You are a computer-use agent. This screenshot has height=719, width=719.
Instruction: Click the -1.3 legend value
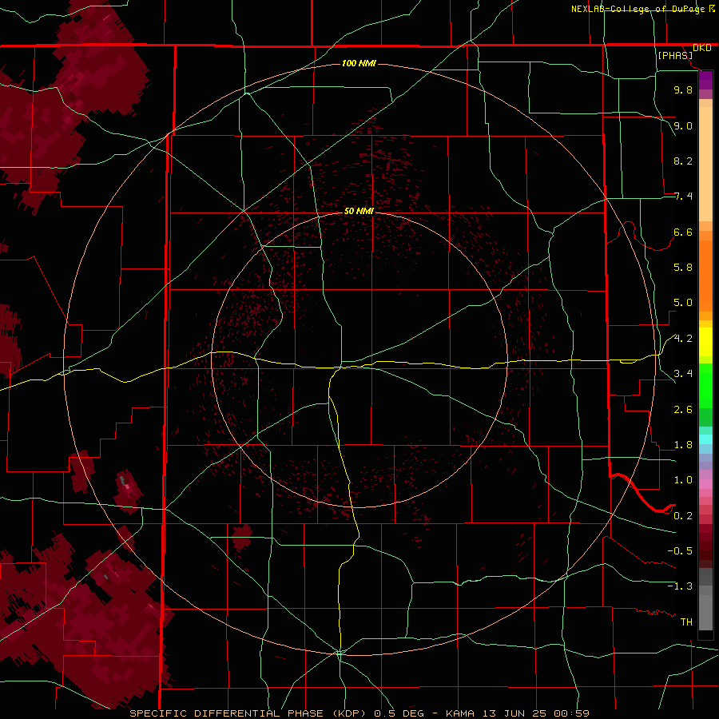click(x=680, y=586)
